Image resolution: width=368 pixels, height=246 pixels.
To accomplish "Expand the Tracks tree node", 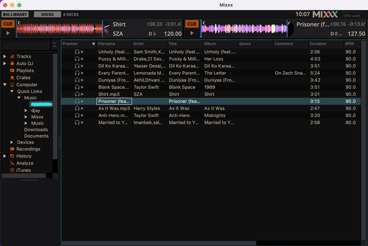I will point(5,56).
